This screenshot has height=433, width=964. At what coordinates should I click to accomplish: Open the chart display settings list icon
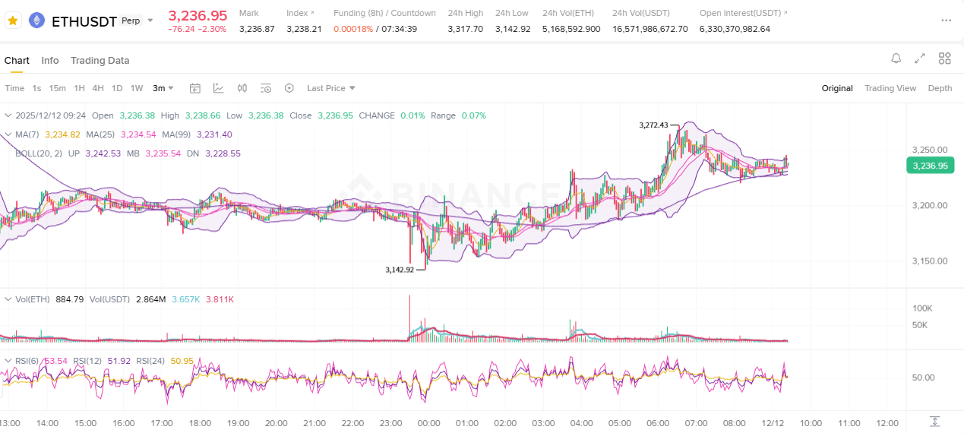coord(266,88)
